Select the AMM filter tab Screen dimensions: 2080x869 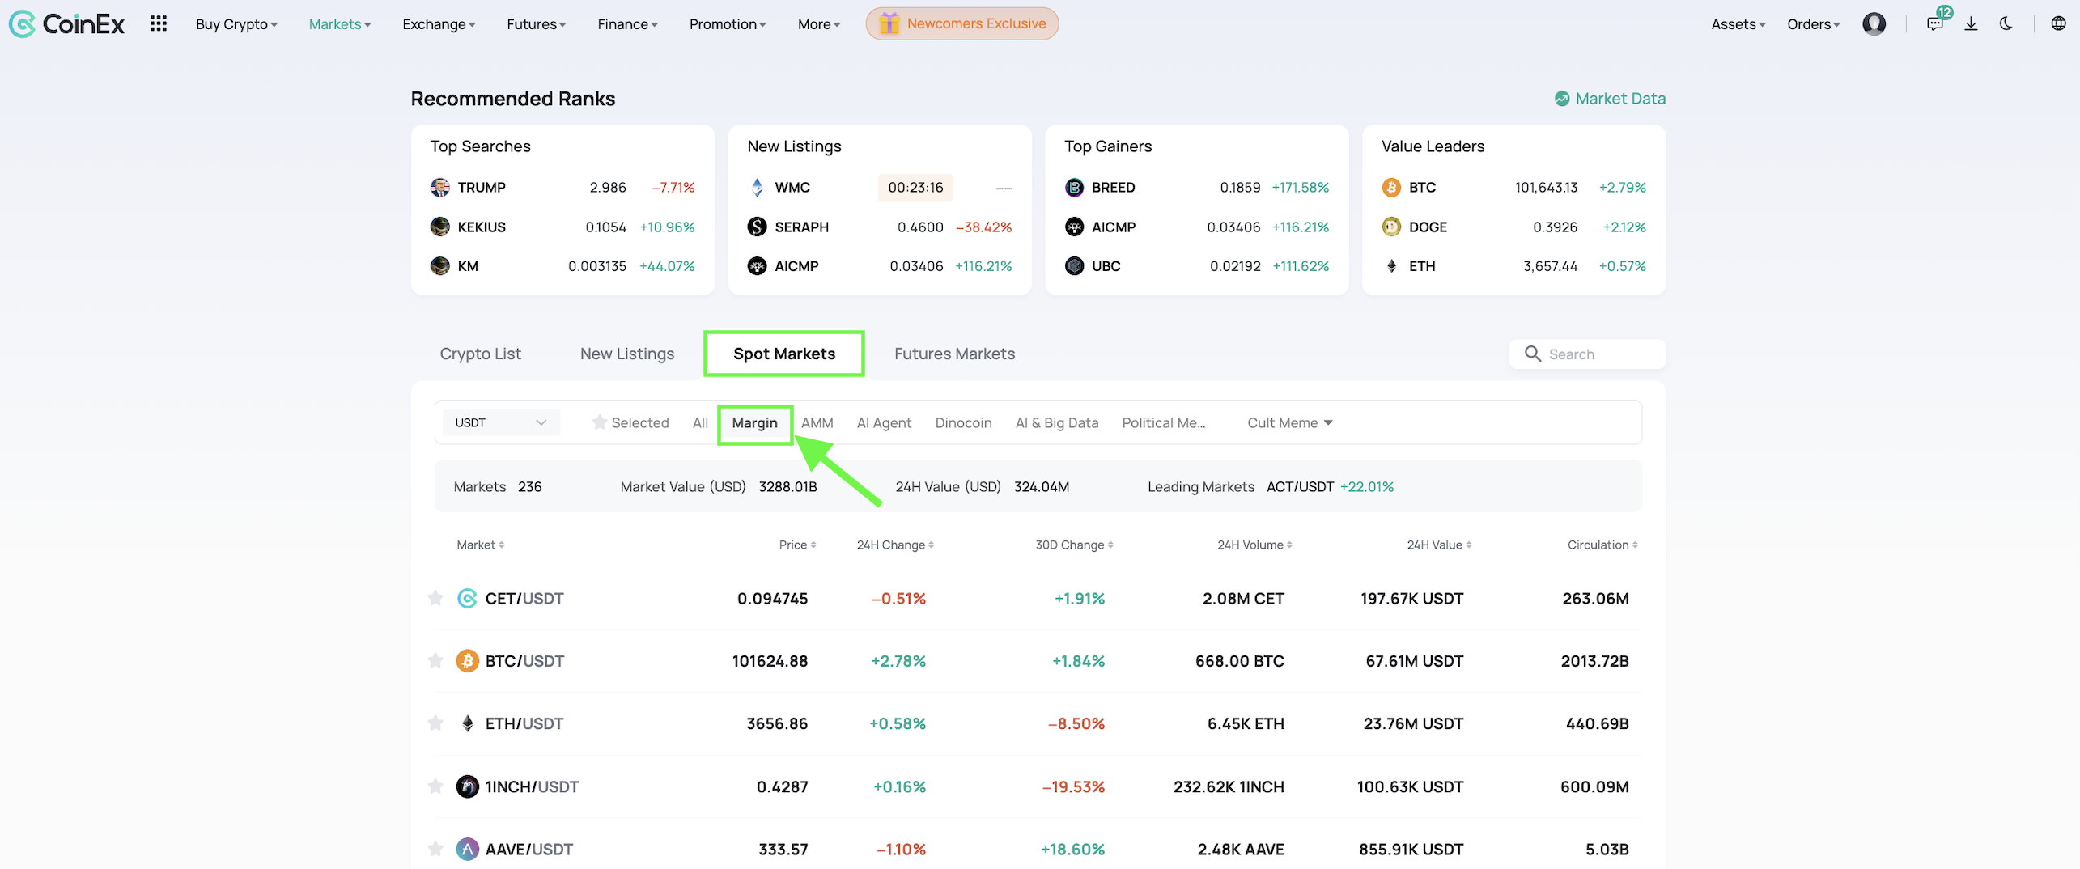[817, 422]
